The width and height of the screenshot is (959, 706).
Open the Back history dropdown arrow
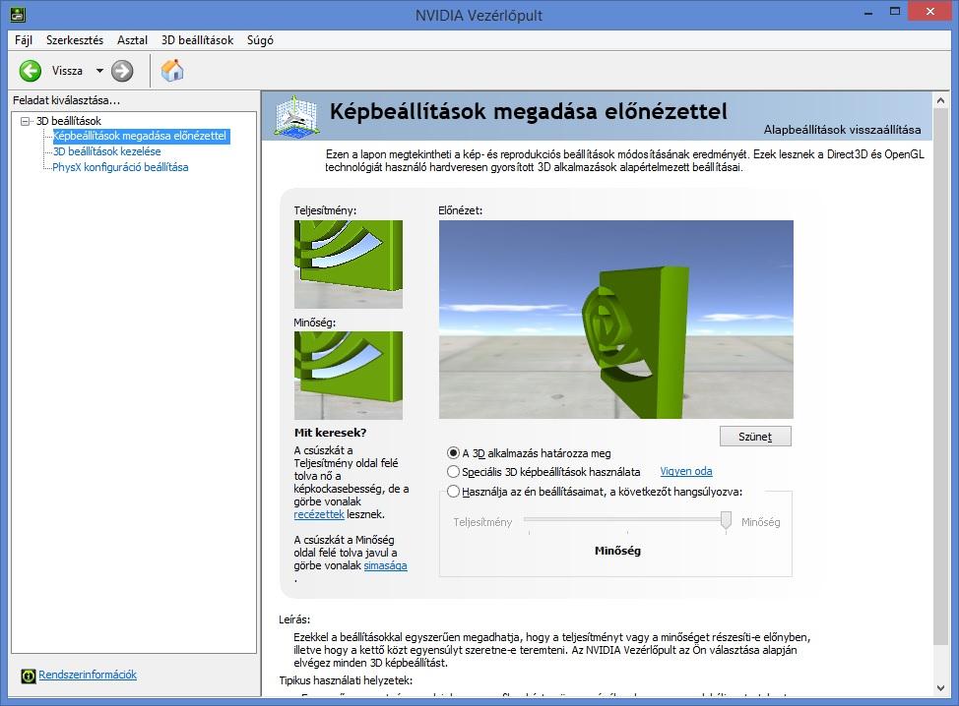pyautogui.click(x=99, y=71)
